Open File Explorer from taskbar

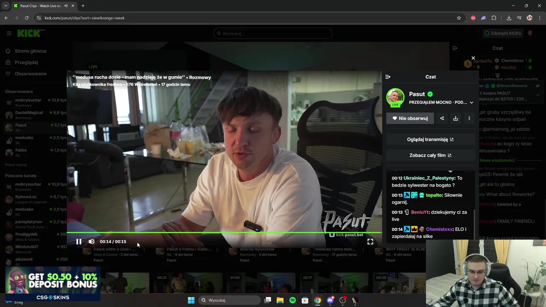[x=280, y=300]
